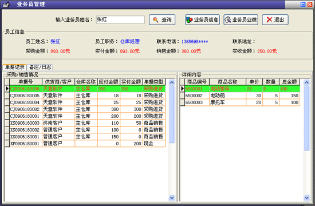The width and height of the screenshot is (315, 206).
Task: Click the 业务员业绩 button icon
Action: 228,19
